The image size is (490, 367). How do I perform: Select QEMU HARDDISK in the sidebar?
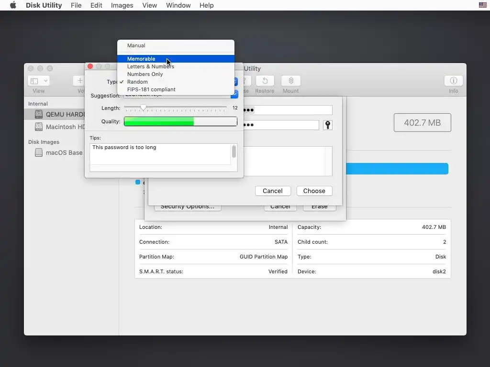point(55,114)
